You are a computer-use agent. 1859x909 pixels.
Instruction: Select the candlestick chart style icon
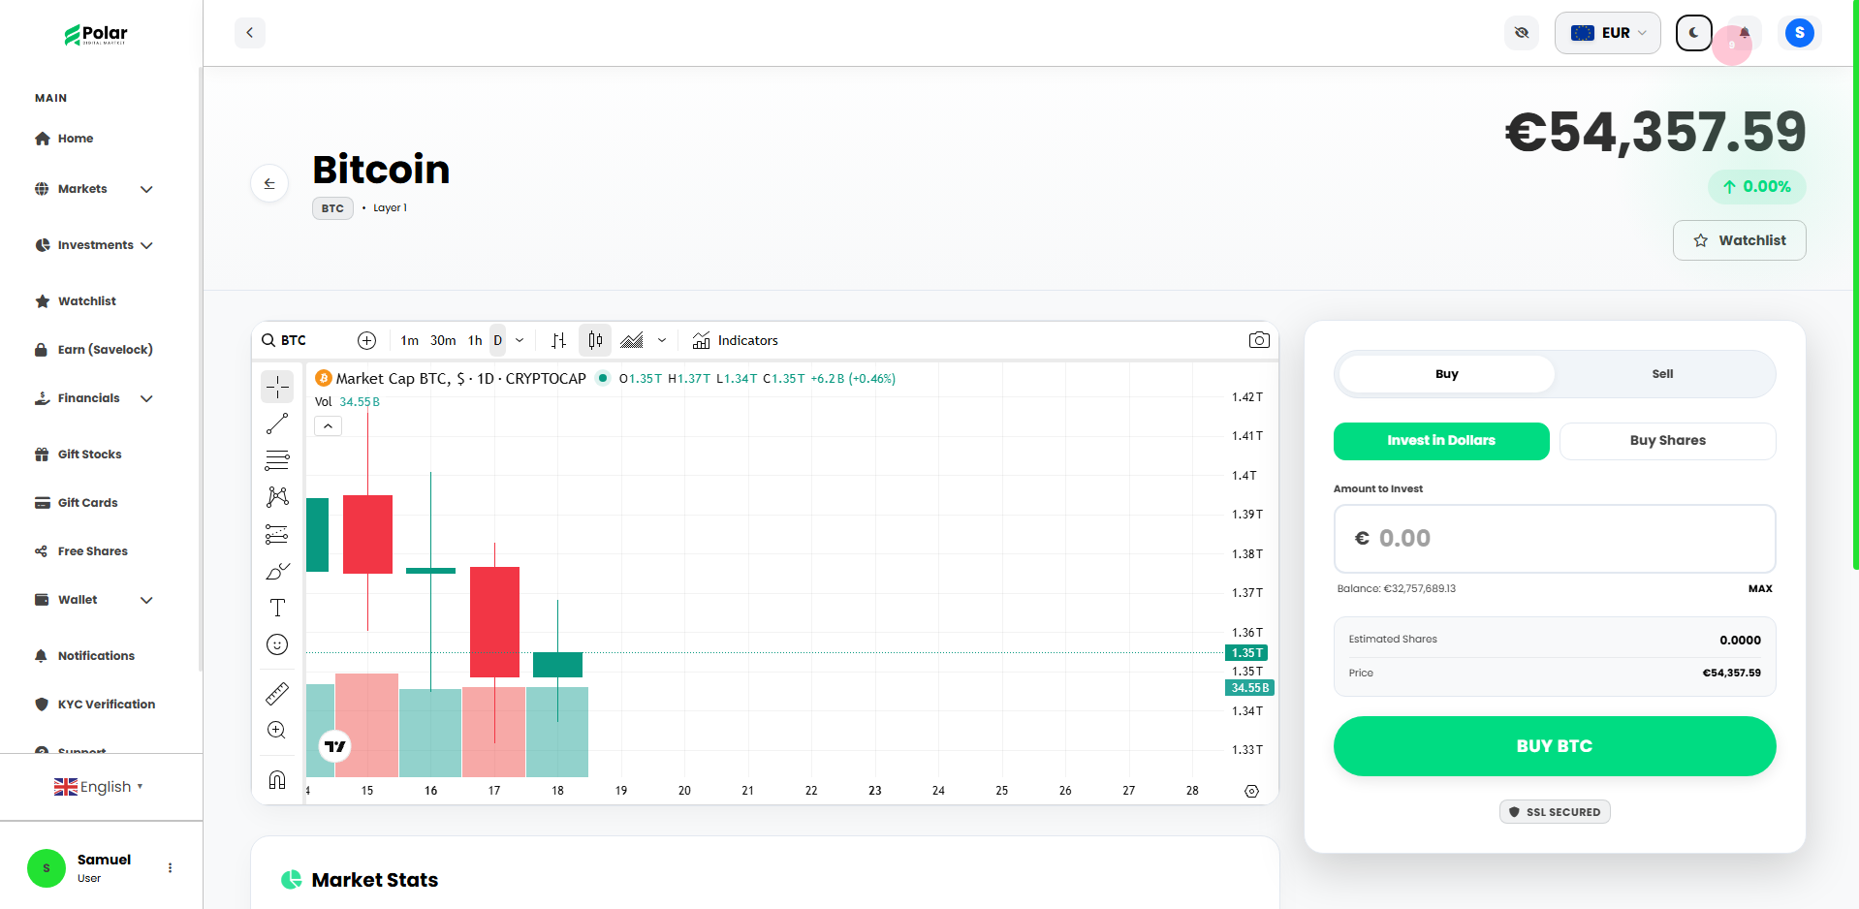tap(595, 340)
